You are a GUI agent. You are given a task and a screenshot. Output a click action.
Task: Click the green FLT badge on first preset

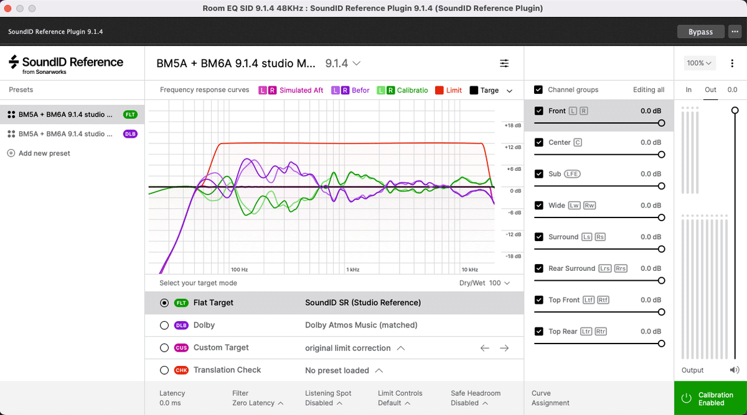click(x=130, y=115)
